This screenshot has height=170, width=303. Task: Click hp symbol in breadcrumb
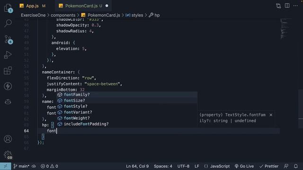pyautogui.click(x=154, y=15)
